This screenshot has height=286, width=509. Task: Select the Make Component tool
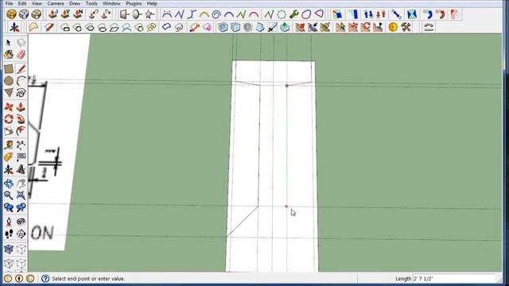coord(21,42)
